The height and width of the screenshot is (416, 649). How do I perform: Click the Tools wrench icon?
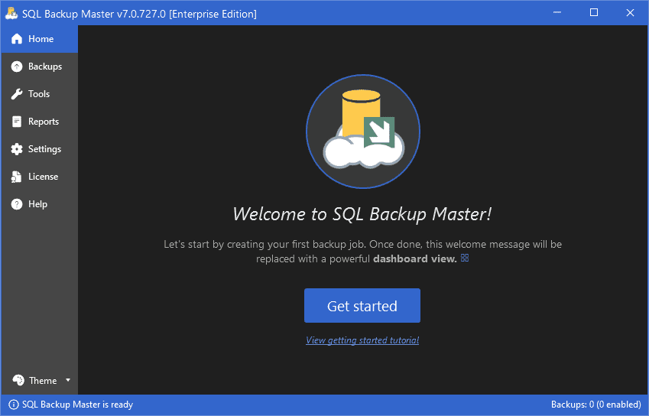point(17,94)
